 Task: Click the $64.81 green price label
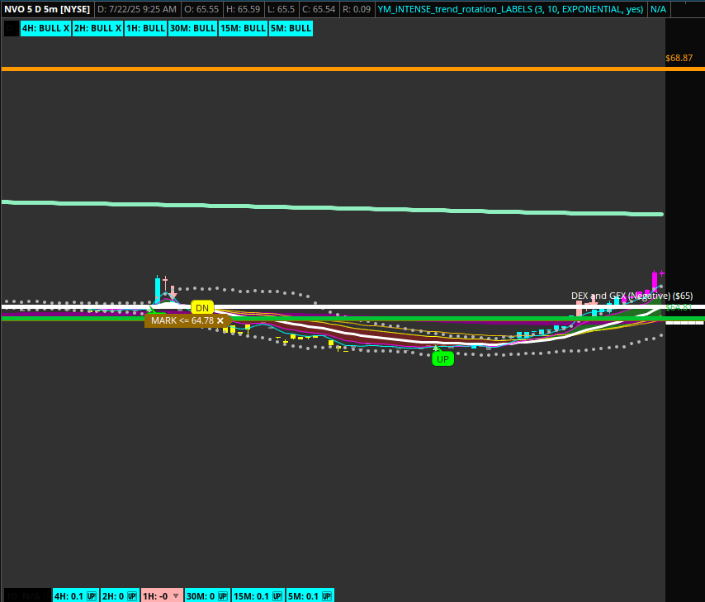click(x=679, y=307)
